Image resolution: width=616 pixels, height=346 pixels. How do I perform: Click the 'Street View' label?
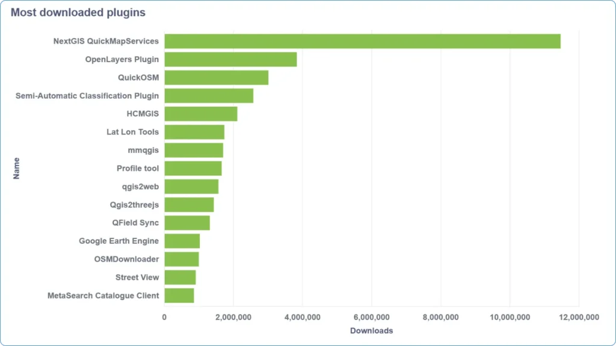click(137, 277)
